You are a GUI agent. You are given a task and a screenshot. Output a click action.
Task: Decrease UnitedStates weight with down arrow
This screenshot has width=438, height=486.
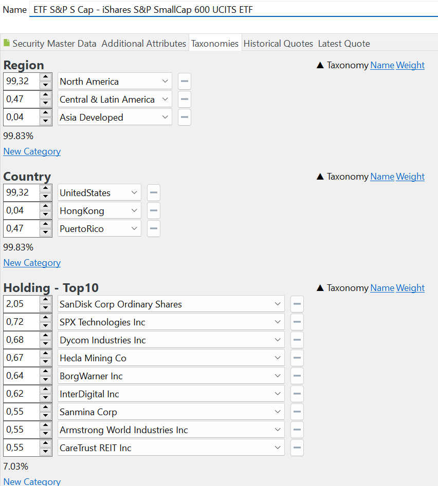click(x=46, y=197)
